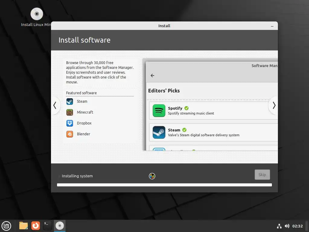This screenshot has height=232, width=309.
Task: Advance to next slide with right chevron
Action: coord(274,105)
